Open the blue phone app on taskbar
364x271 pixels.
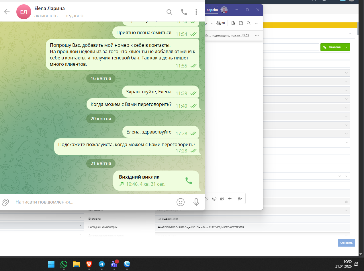coord(127,264)
